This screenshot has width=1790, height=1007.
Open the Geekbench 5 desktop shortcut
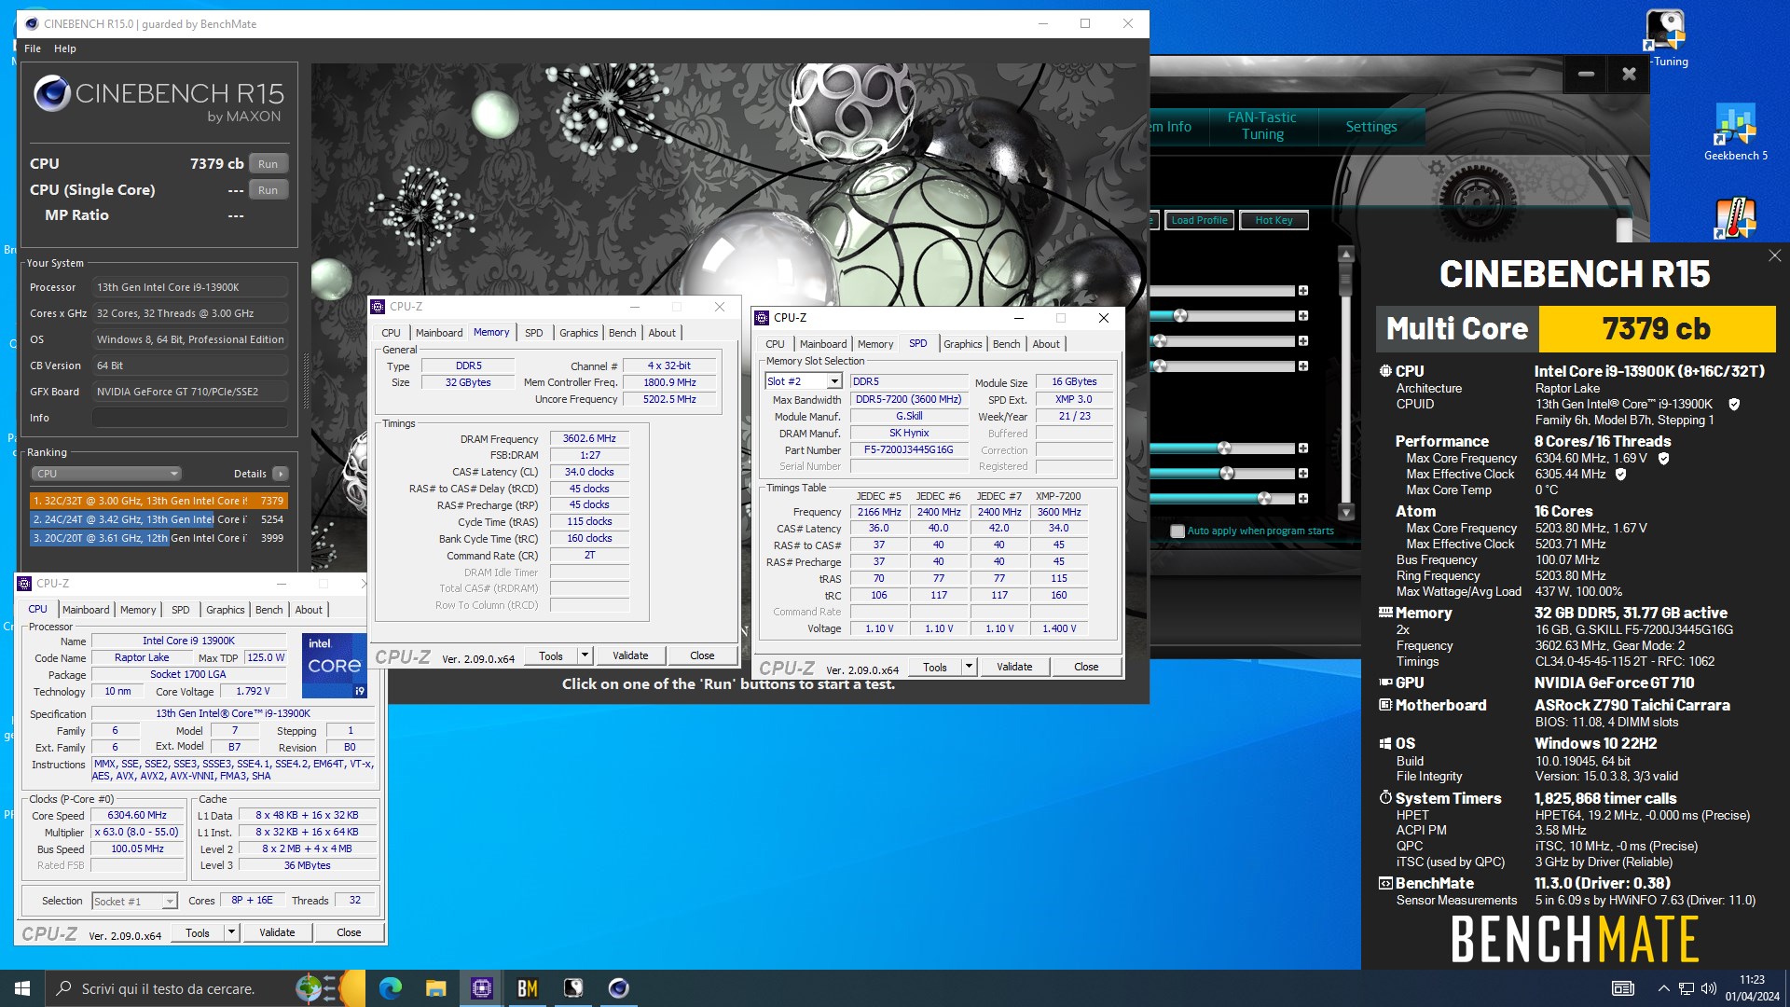click(x=1735, y=132)
